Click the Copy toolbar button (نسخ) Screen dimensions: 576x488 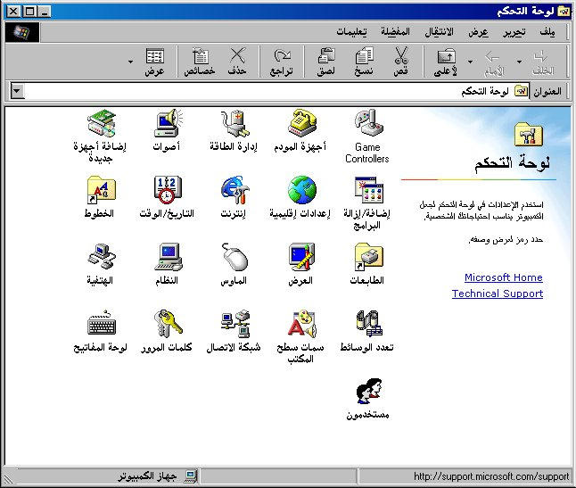(x=364, y=62)
